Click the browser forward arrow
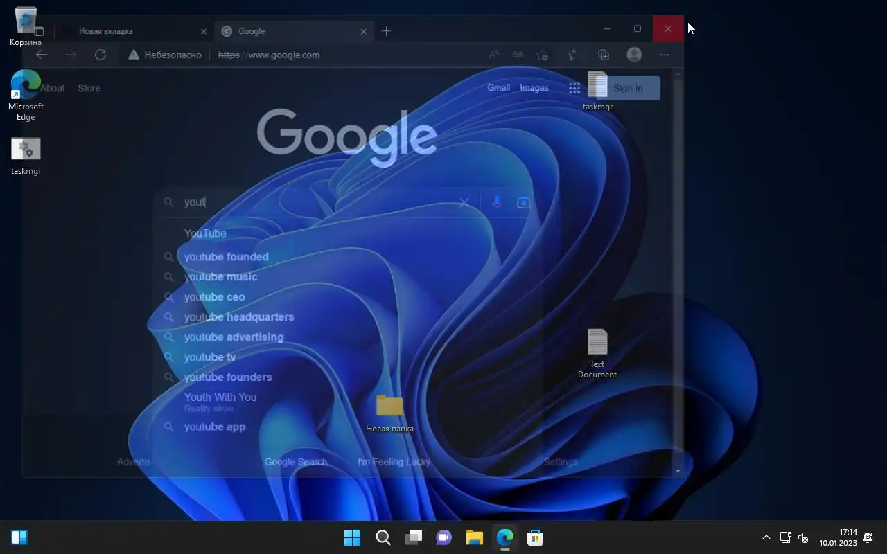Screen dimensions: 887x554 [71, 55]
